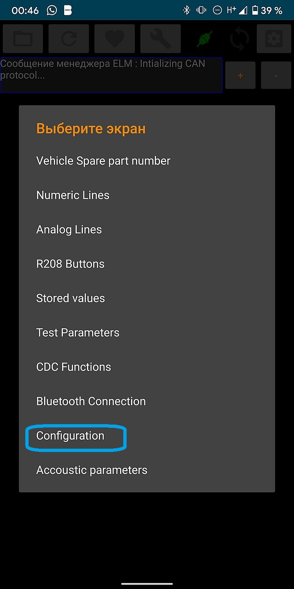Tap the reload arrow icon
This screenshot has width=294, height=589.
(x=69, y=38)
